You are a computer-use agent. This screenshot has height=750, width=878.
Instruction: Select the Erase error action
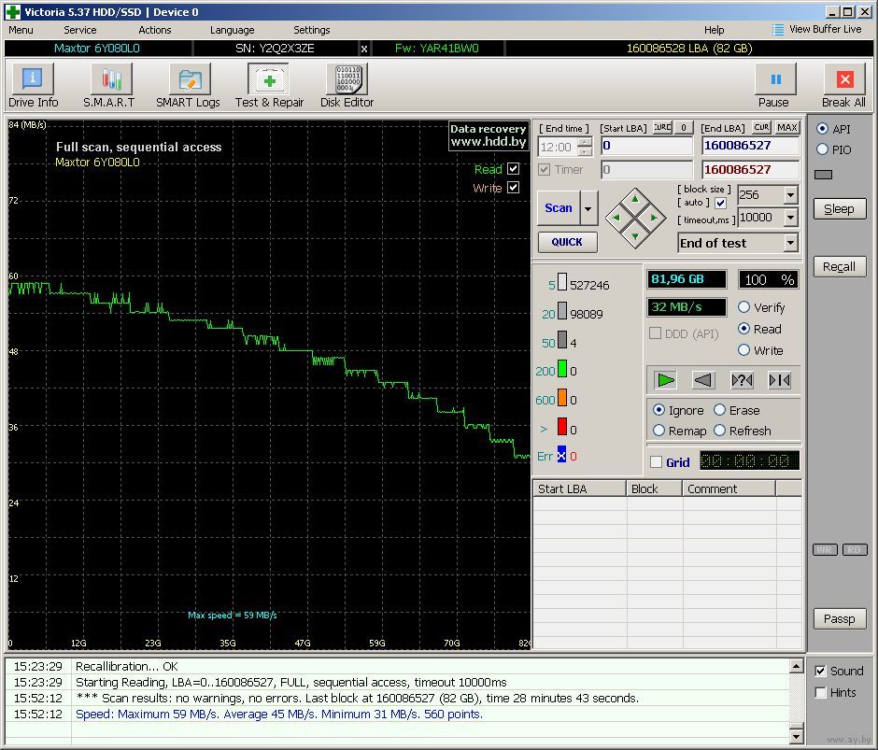(x=719, y=410)
